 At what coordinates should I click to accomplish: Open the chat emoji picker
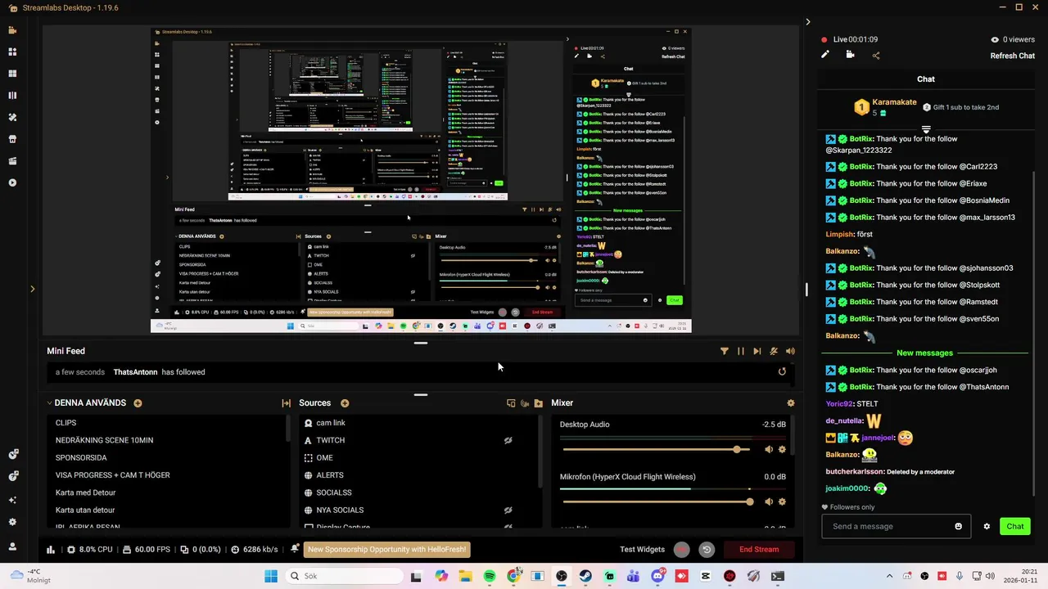(x=959, y=527)
